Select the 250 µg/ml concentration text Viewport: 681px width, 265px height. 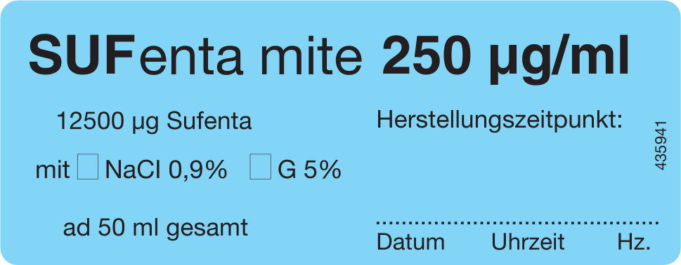click(505, 60)
